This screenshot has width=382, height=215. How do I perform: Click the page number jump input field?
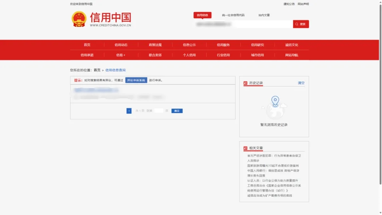tap(159, 111)
